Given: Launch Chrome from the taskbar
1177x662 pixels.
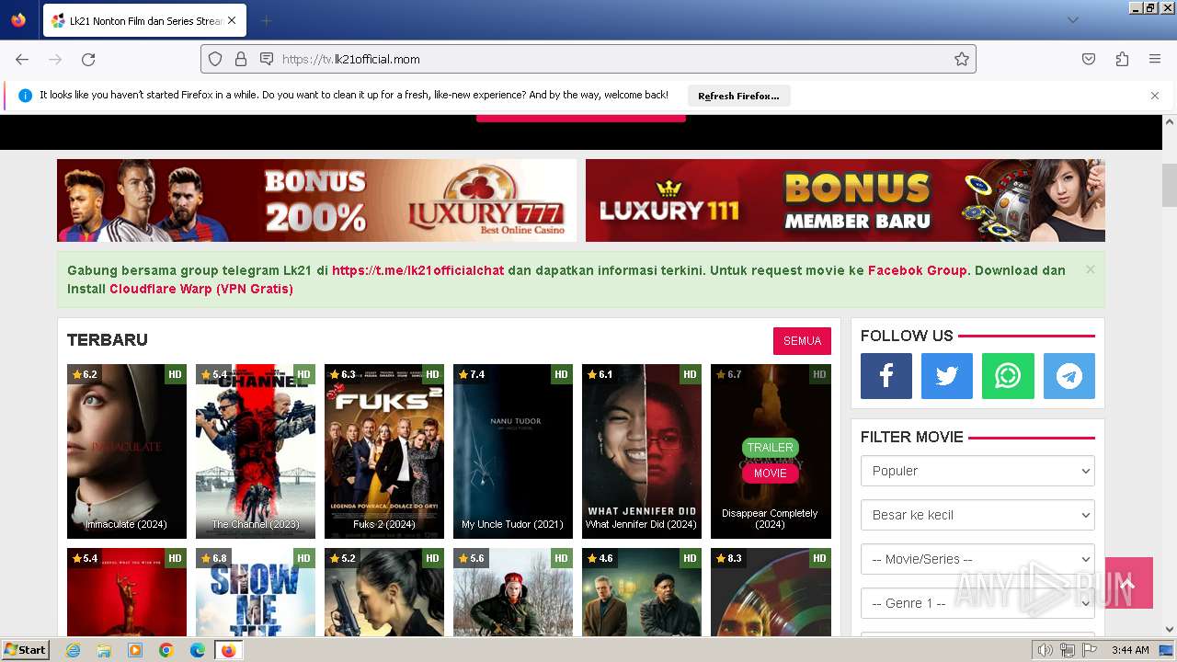Looking at the screenshot, I should (x=166, y=650).
